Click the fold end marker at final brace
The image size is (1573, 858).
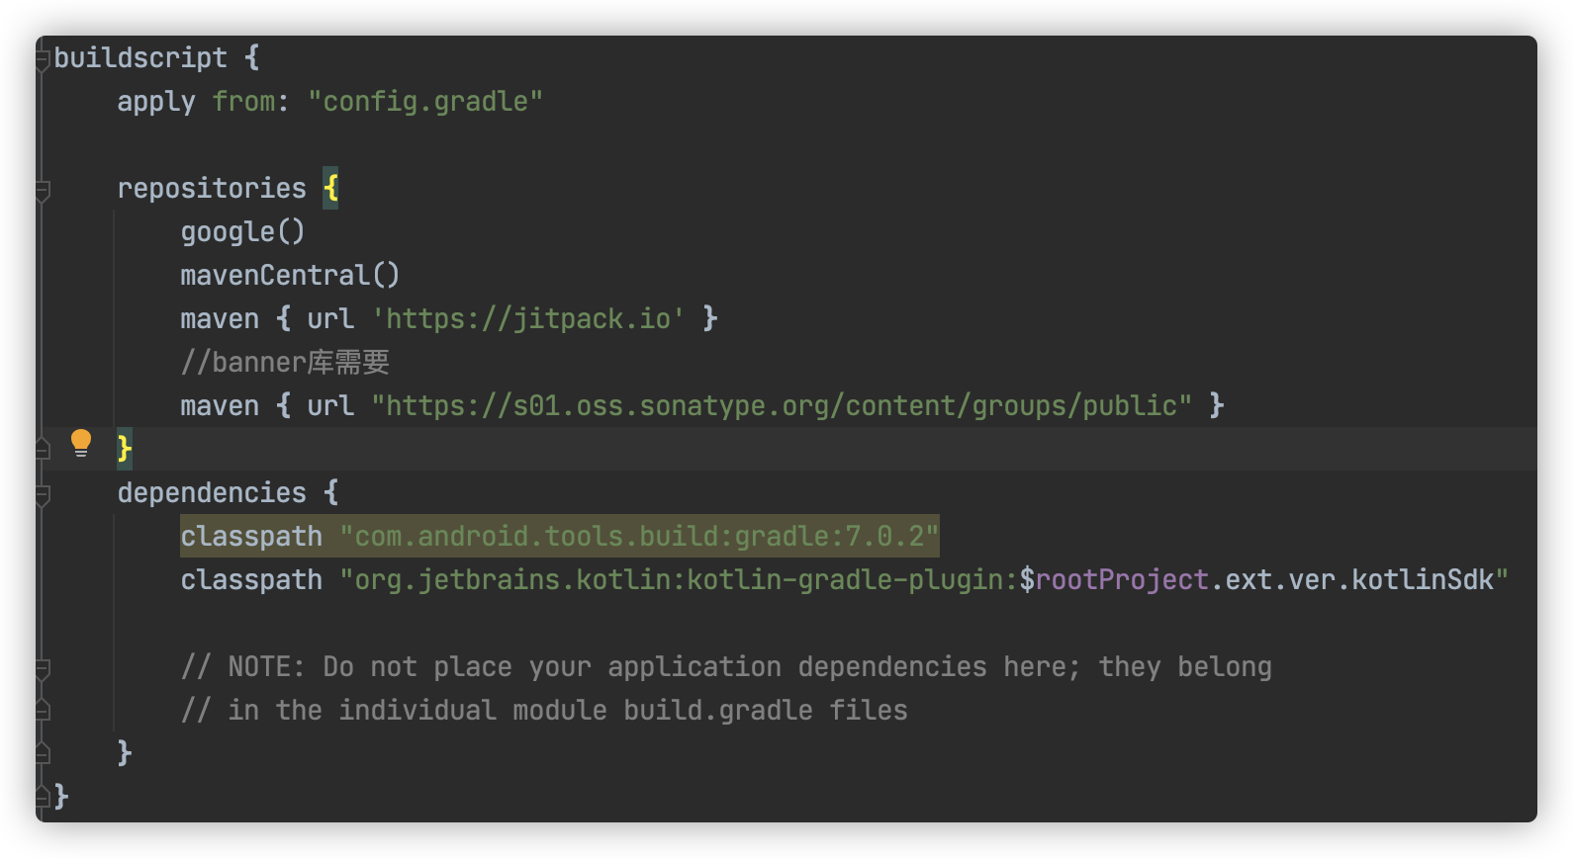(43, 797)
